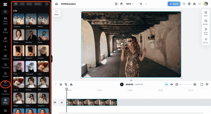Select the Text tool in sidebar
Viewport: 211px width, 114px height.
5,48
